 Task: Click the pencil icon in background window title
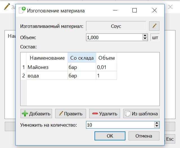pos(7,7)
